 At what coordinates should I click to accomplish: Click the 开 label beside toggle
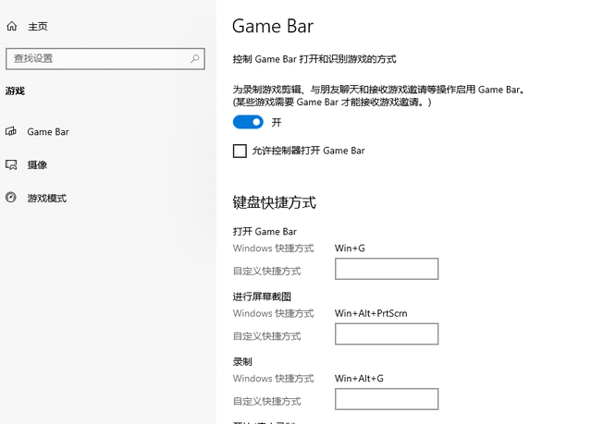point(277,122)
